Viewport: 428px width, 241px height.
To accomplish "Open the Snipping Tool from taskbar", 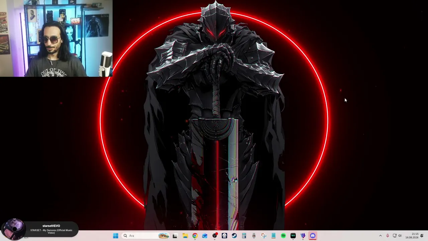I will point(263,236).
